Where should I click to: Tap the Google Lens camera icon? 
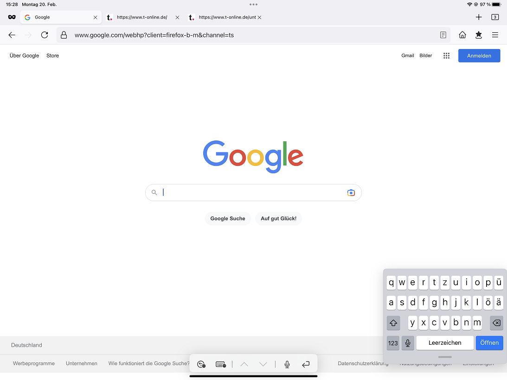[x=351, y=193]
